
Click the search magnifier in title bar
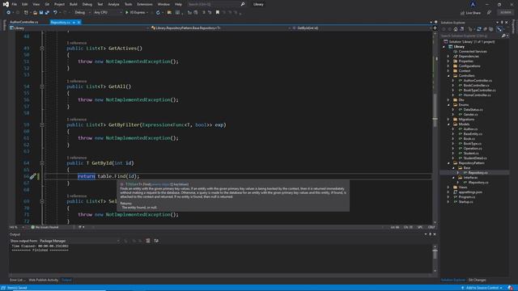coord(243,4)
